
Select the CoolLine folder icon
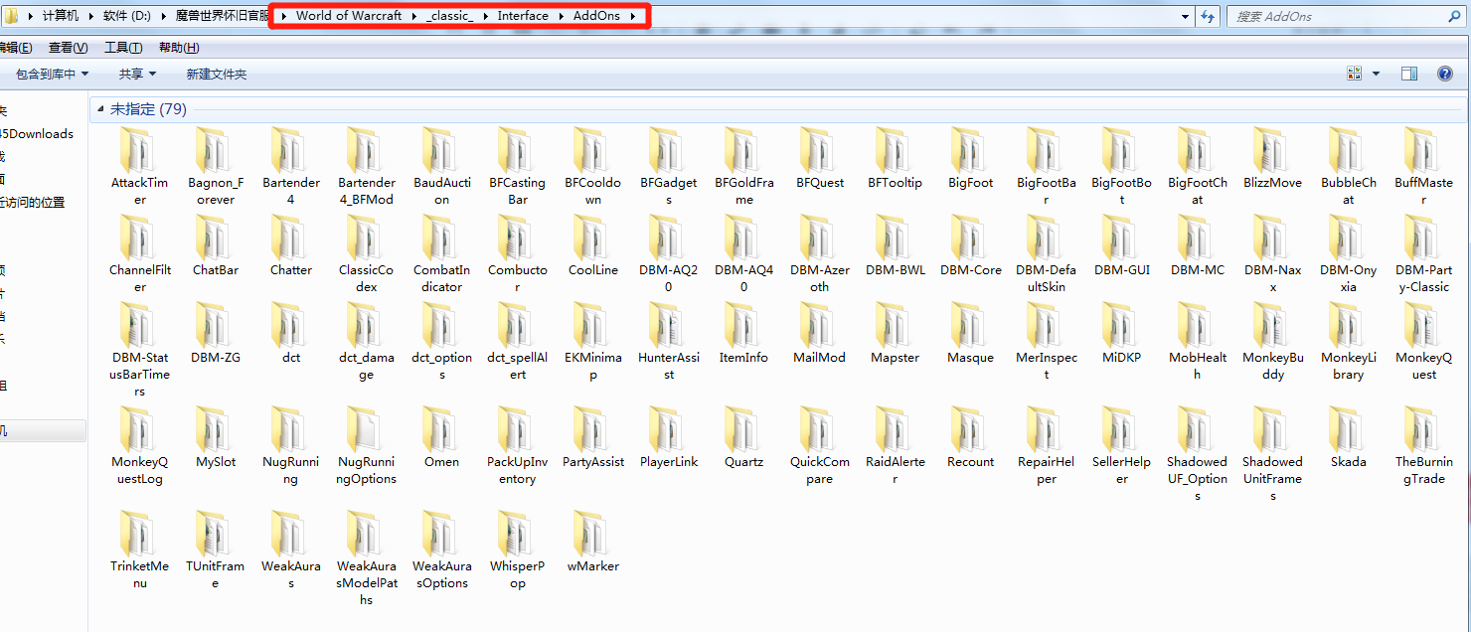(x=592, y=237)
